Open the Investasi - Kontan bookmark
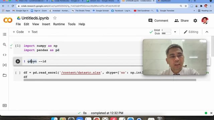 coord(59,11)
